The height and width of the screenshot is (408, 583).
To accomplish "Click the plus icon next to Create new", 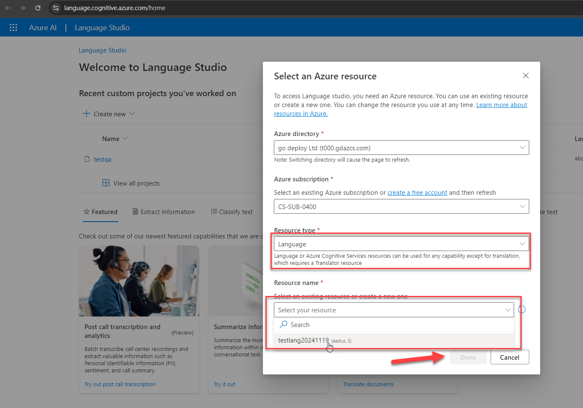I will [x=86, y=113].
